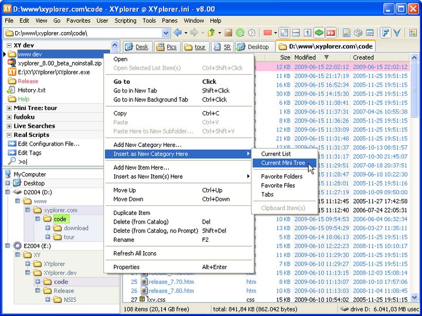The height and width of the screenshot is (316, 422).
Task: Click Add New Category Here… menu entry
Action: (179, 145)
